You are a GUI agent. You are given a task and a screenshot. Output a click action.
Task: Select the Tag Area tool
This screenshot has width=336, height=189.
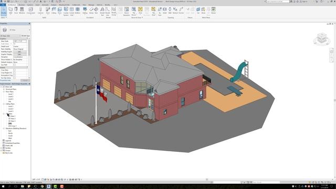pyautogui.click(x=153, y=11)
